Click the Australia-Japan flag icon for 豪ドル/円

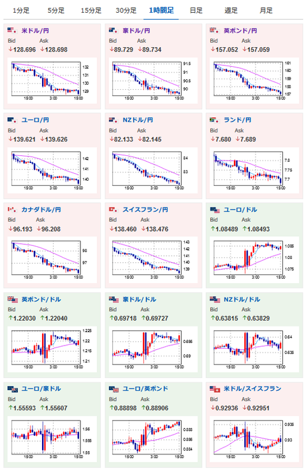click(x=113, y=30)
